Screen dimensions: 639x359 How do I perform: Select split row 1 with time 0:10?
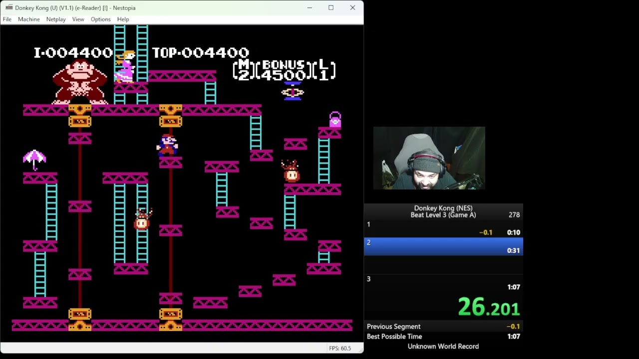pos(443,228)
